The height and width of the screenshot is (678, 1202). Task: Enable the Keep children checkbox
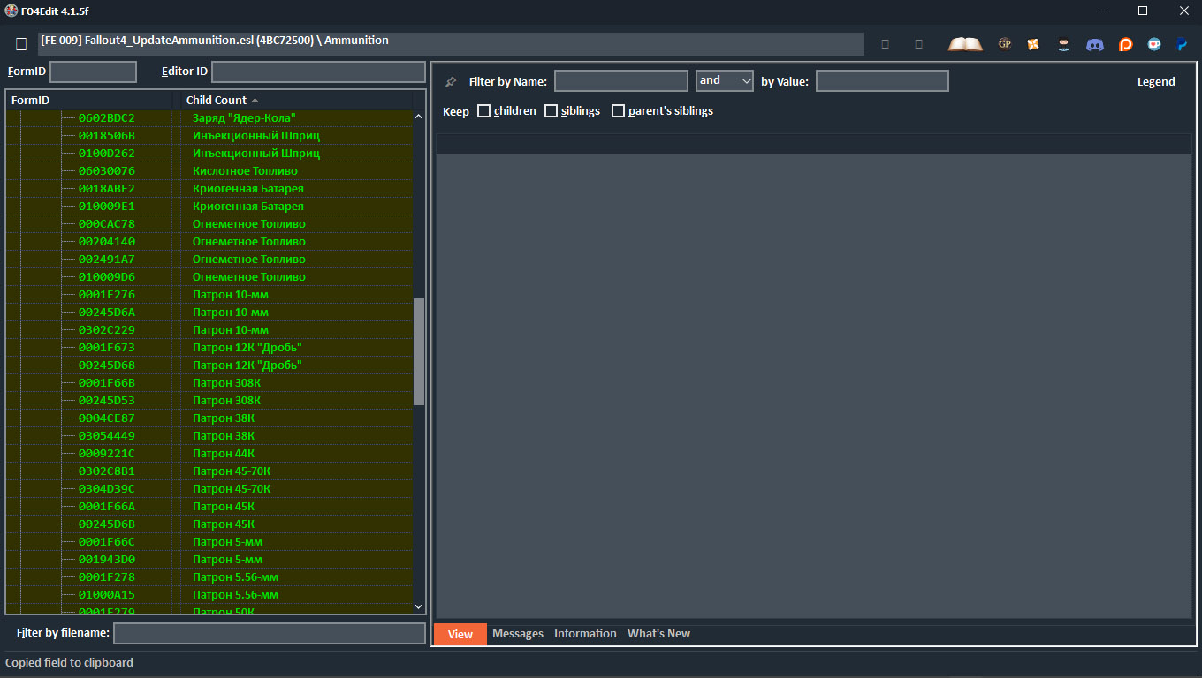(x=483, y=111)
